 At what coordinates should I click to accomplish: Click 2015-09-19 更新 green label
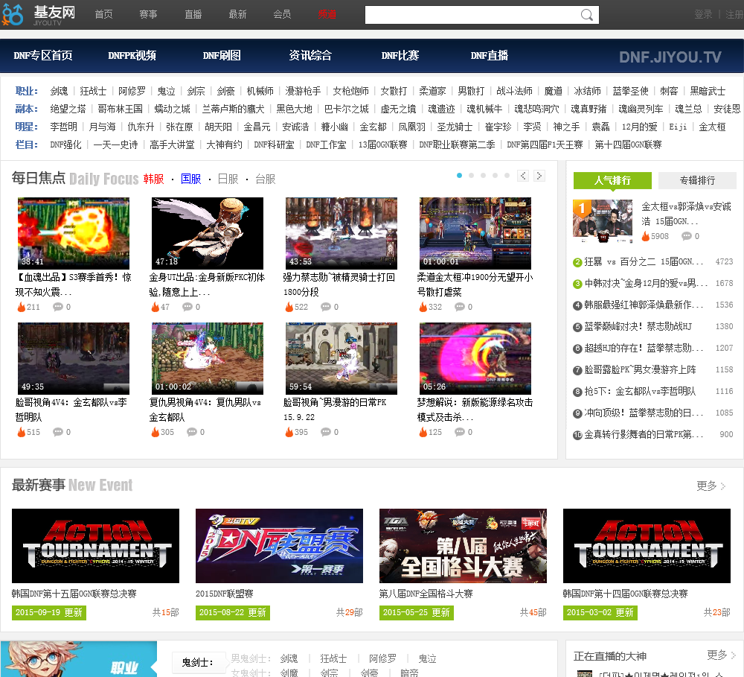pos(49,612)
